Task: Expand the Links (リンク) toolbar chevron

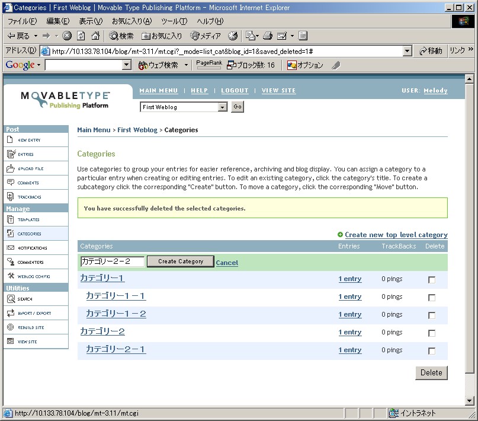Action: click(x=471, y=49)
